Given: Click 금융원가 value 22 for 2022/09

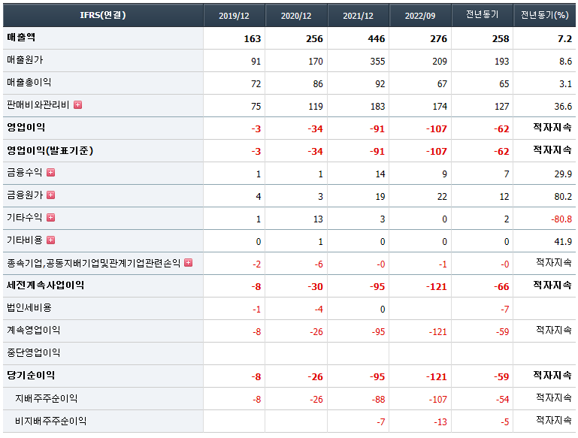Looking at the screenshot, I should [443, 196].
